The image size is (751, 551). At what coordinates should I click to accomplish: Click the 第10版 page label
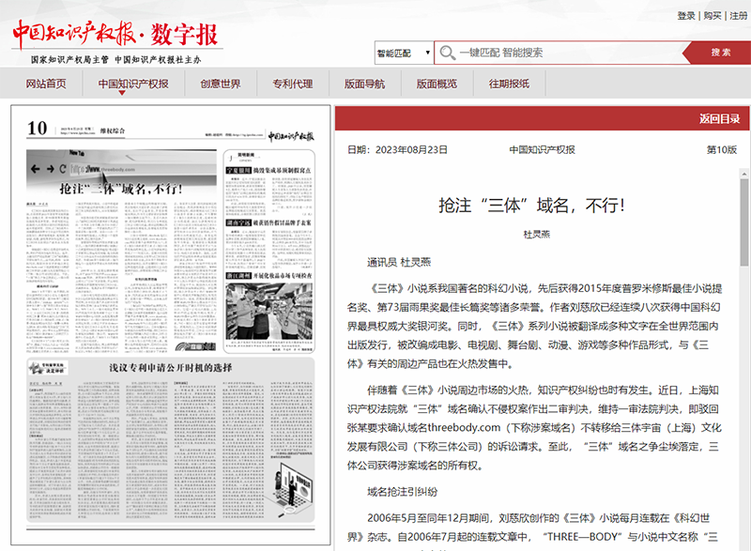(x=722, y=150)
